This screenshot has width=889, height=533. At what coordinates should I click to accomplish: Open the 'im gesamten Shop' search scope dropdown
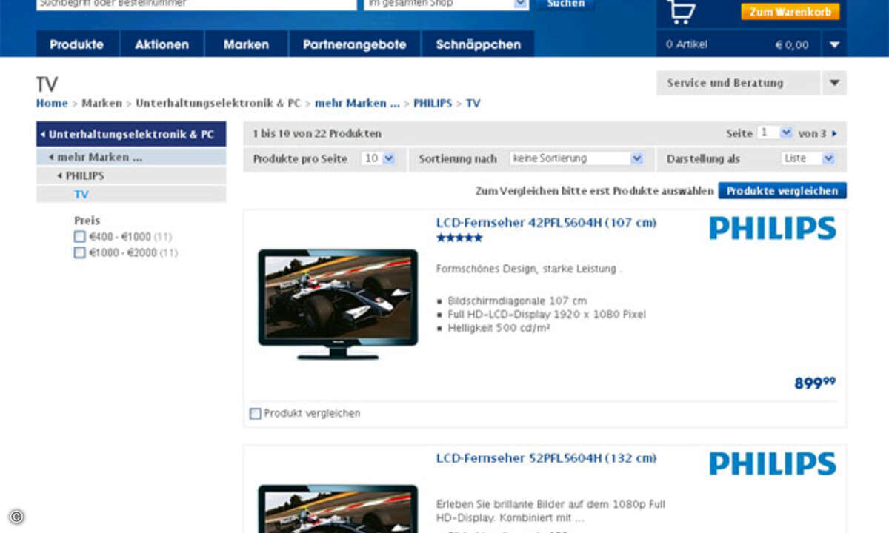(446, 4)
